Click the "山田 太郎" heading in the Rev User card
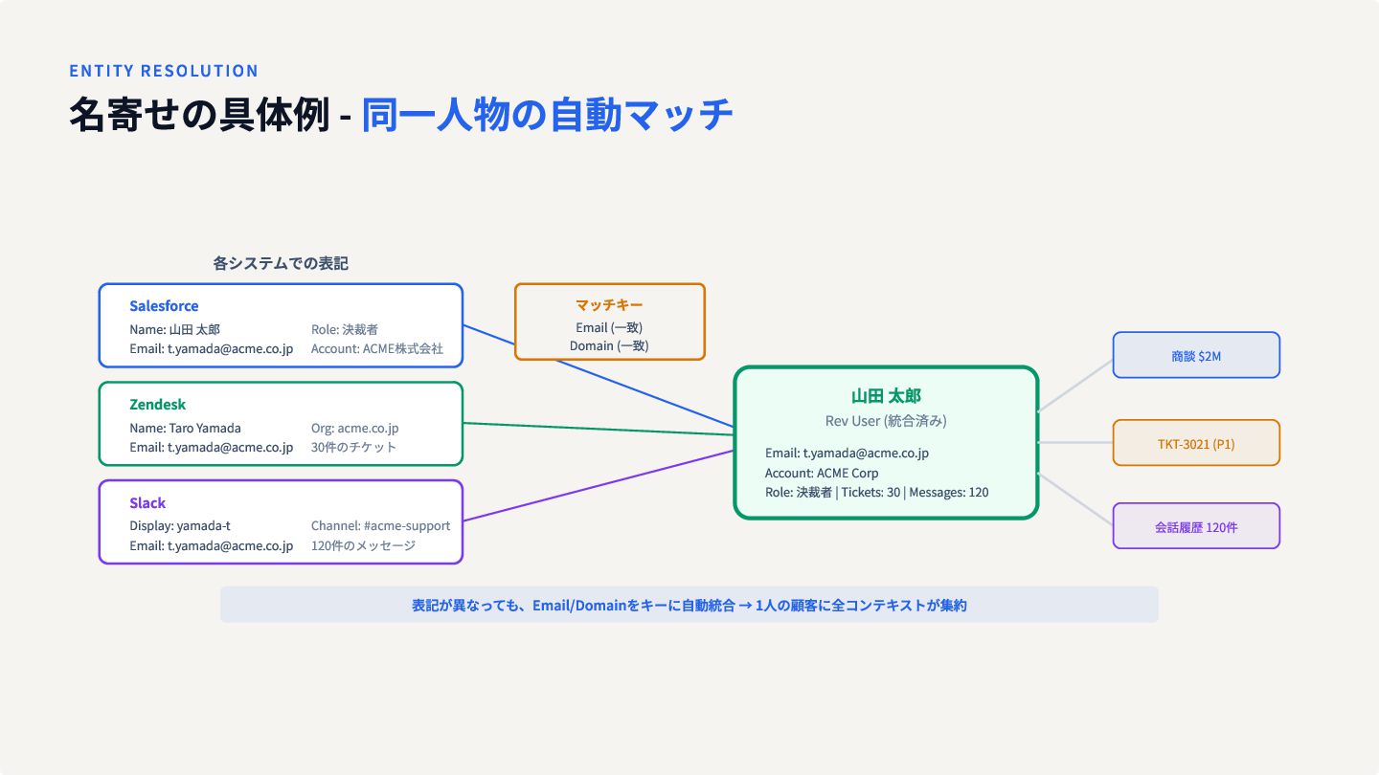Viewport: 1379px width, 775px height. (886, 396)
